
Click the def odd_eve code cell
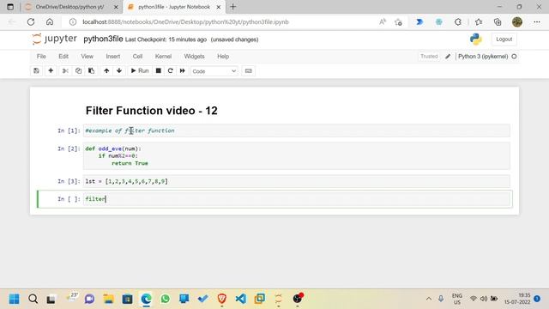[297, 156]
